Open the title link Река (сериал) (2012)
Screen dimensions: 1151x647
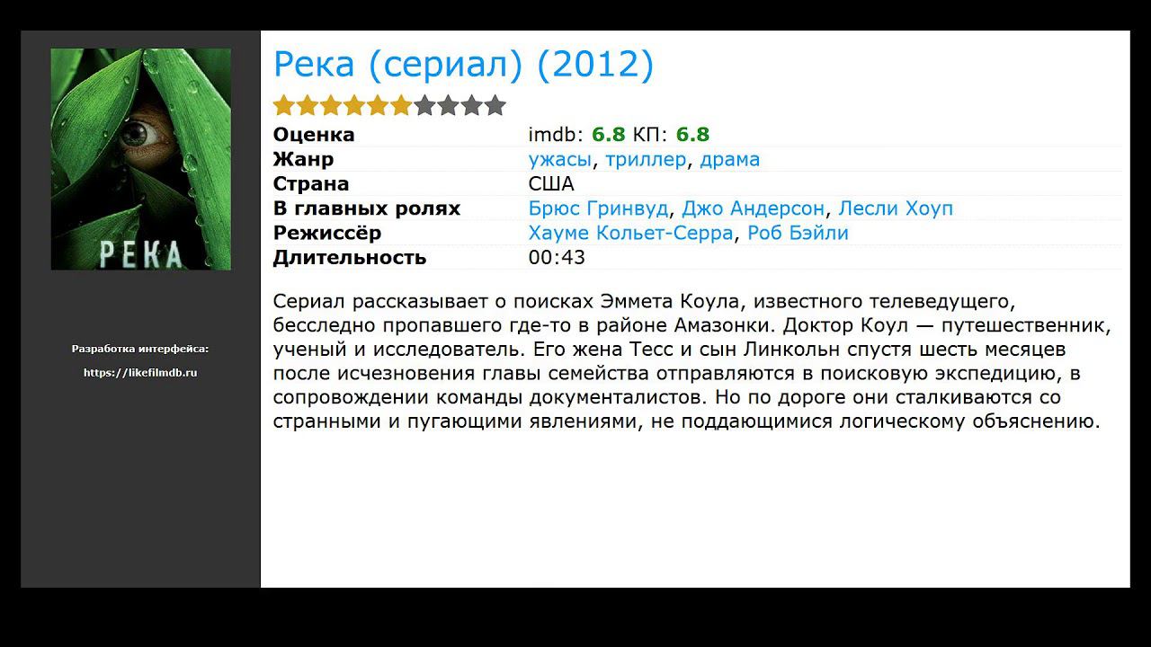point(463,65)
